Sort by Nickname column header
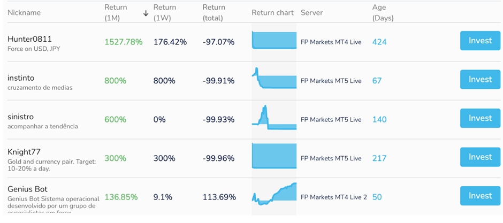The width and height of the screenshot is (503, 223). tap(24, 13)
